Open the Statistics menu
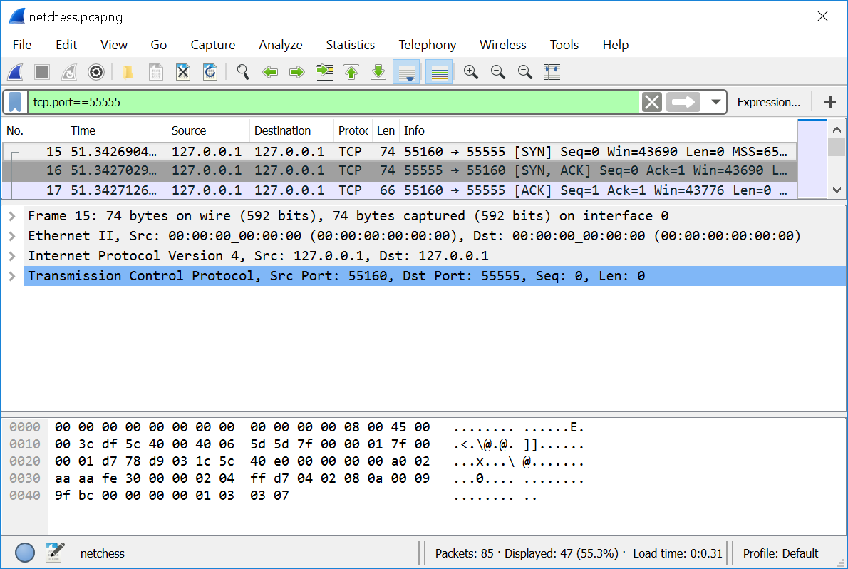This screenshot has height=569, width=848. [350, 45]
